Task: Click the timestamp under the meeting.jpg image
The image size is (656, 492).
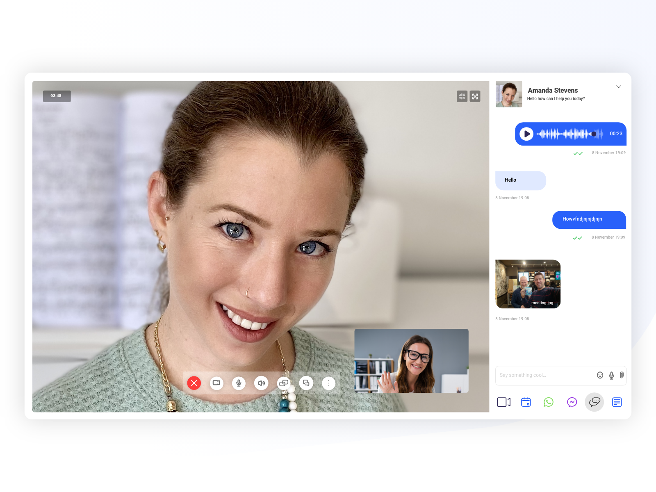Action: point(512,319)
